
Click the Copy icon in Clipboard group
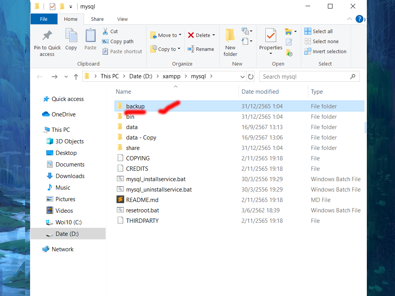71,36
